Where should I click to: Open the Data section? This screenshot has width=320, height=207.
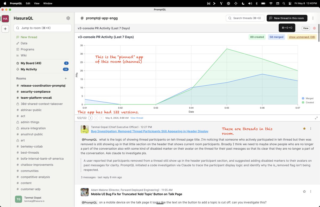click(x=24, y=43)
